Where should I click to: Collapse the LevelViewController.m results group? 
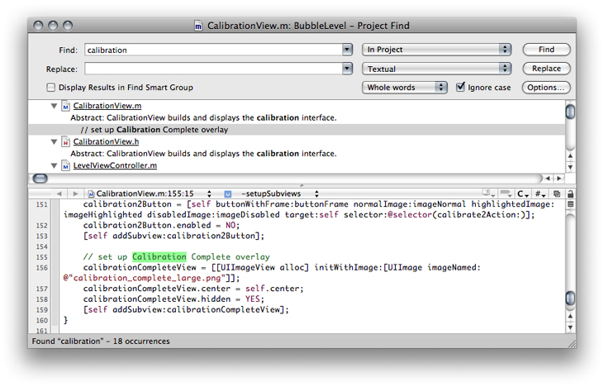(x=54, y=165)
